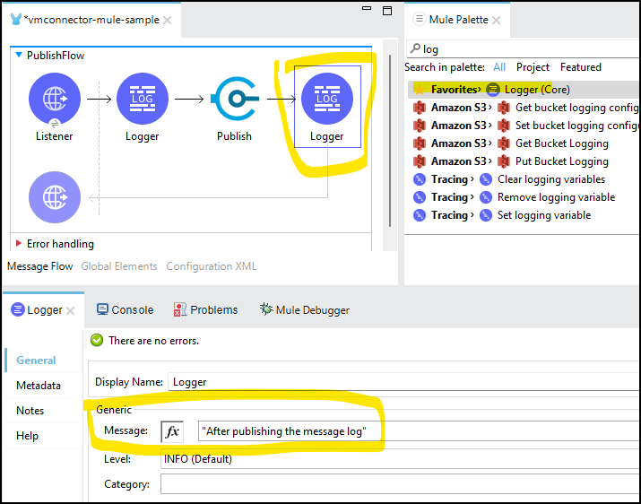Viewport: 641px width, 504px height.
Task: Select the Mule Palette tab
Action: tap(457, 20)
